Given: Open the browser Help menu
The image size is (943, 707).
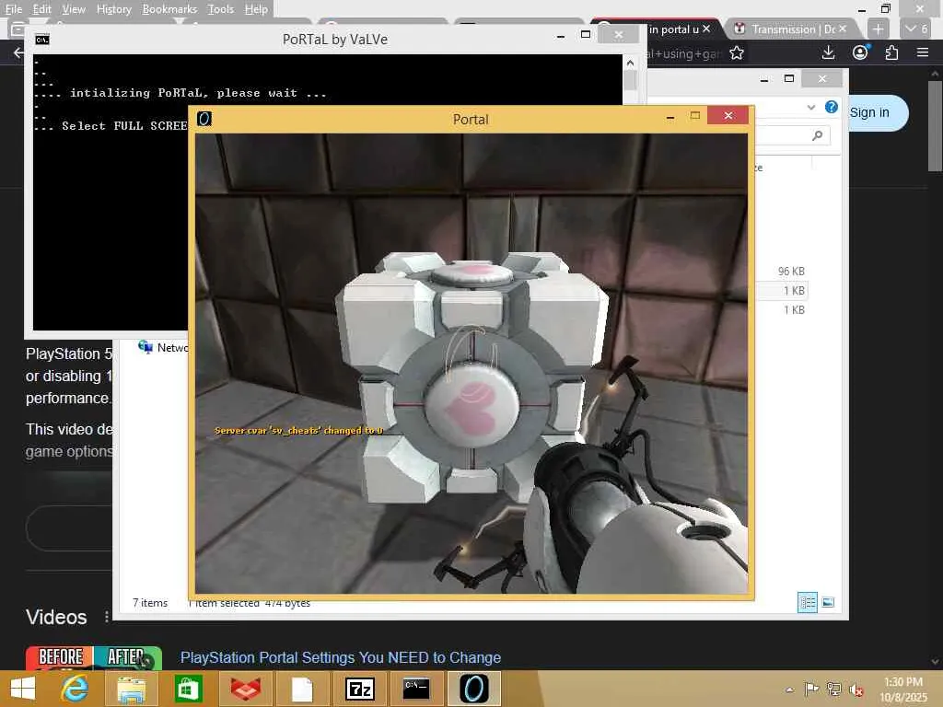Looking at the screenshot, I should click(x=256, y=9).
